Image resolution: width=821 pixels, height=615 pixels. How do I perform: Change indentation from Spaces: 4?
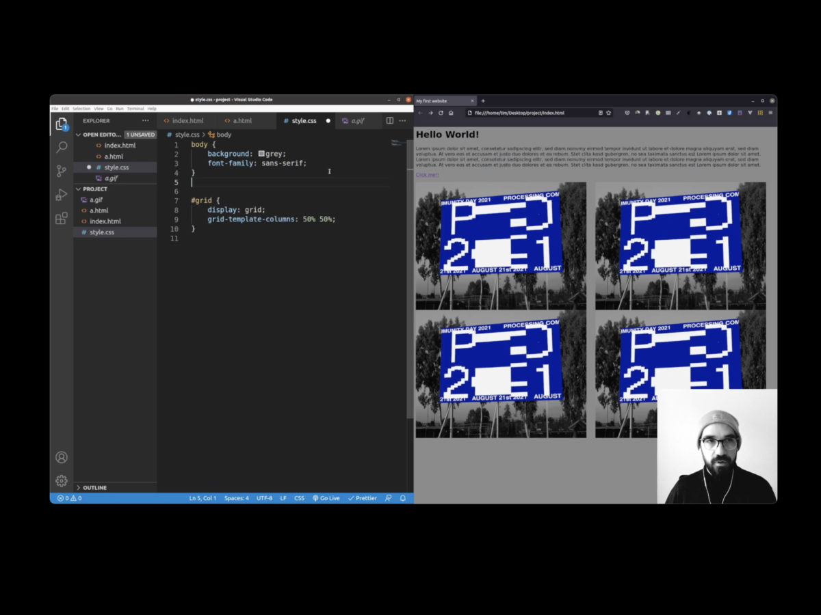pyautogui.click(x=237, y=498)
